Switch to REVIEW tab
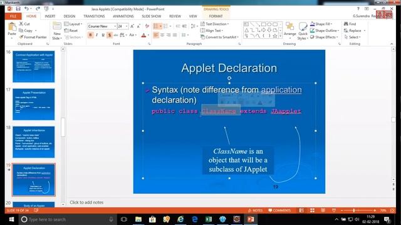 pos(175,16)
